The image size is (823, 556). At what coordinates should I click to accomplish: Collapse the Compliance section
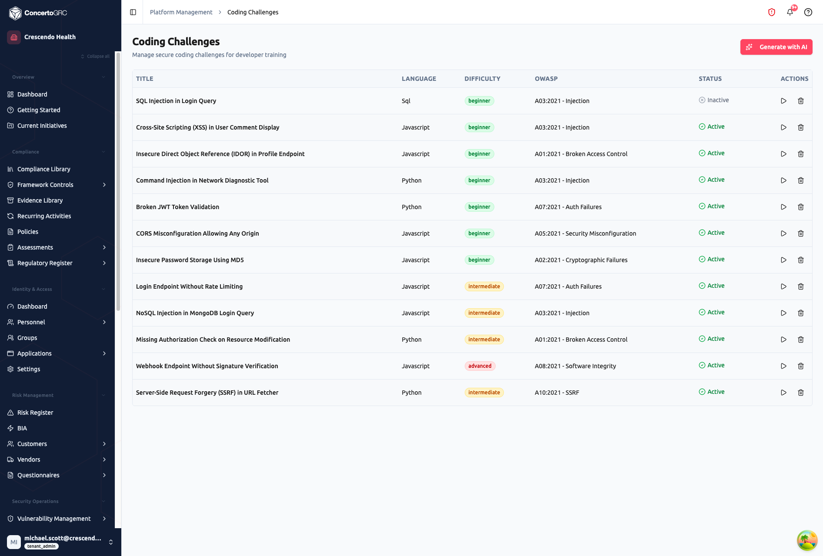(x=103, y=152)
